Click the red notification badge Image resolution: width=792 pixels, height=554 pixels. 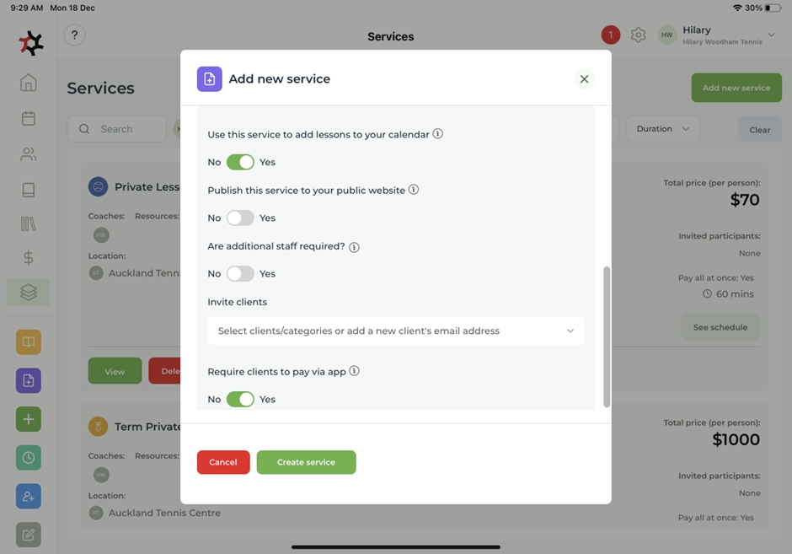[x=610, y=35]
